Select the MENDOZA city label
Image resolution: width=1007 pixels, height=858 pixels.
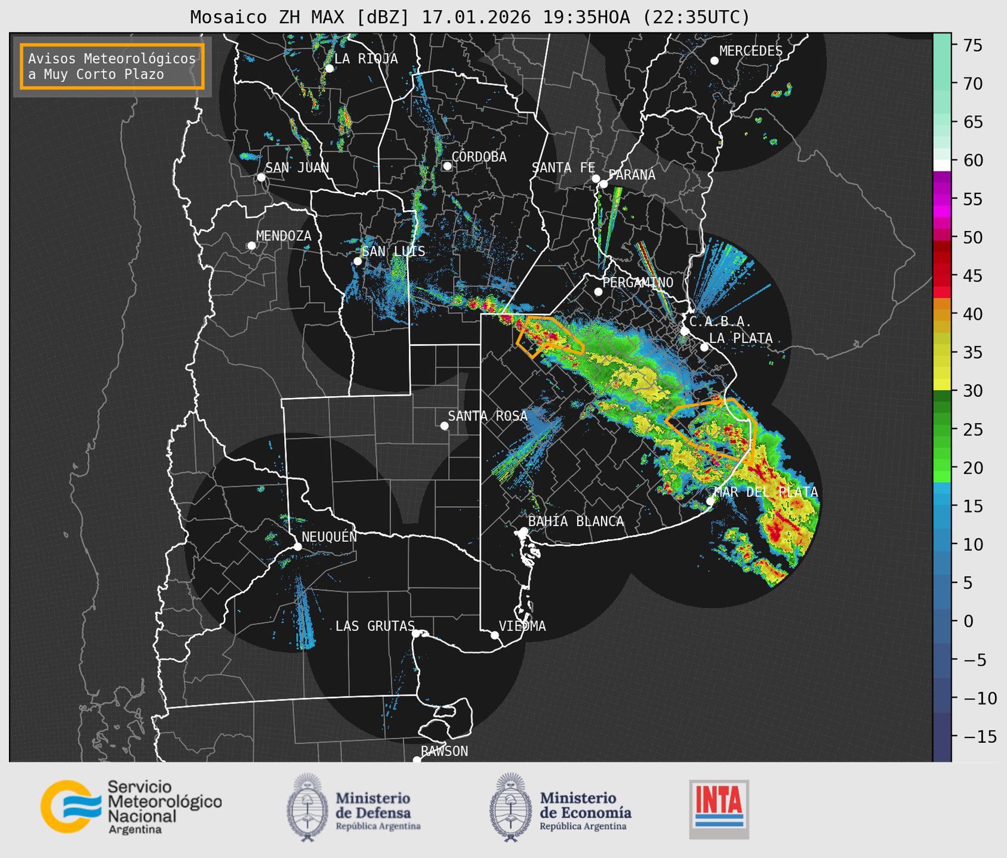click(x=284, y=236)
